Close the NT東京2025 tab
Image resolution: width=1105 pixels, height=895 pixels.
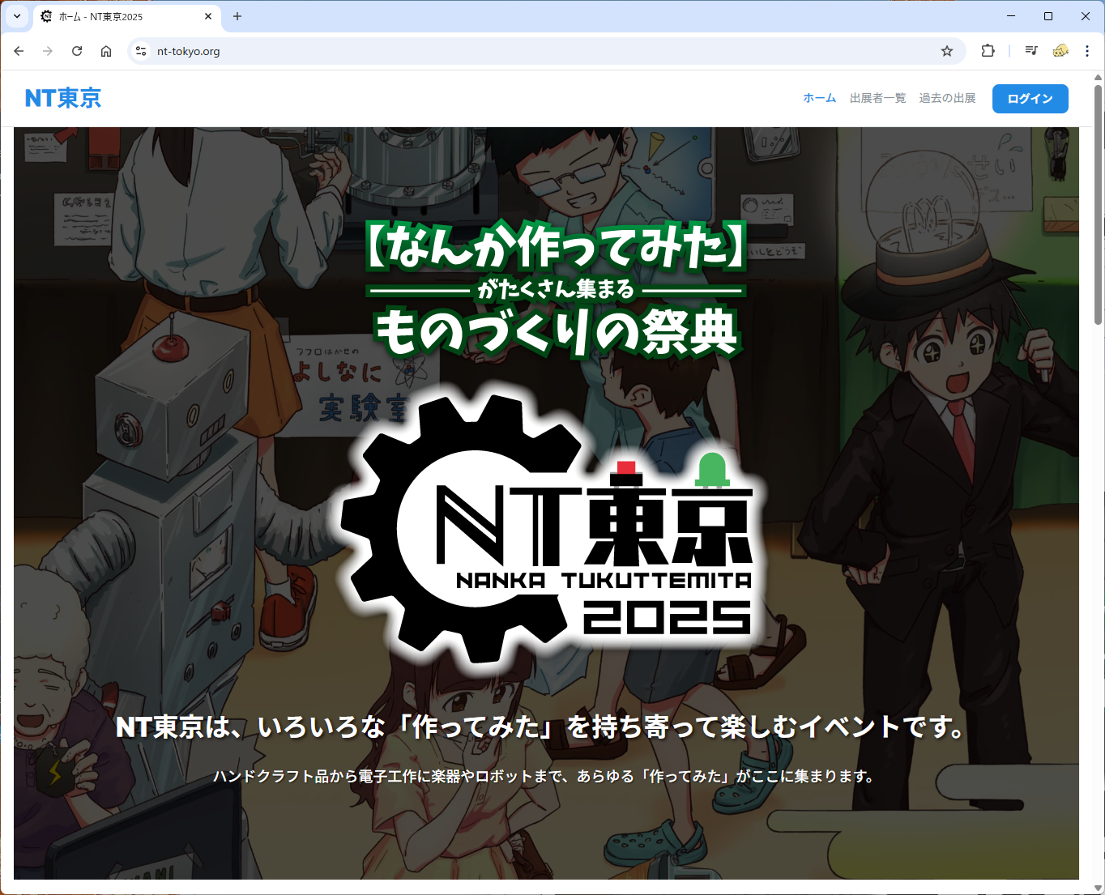click(208, 16)
